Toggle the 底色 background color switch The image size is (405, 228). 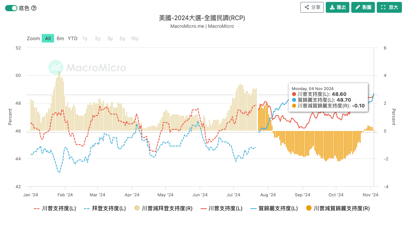coord(11,8)
